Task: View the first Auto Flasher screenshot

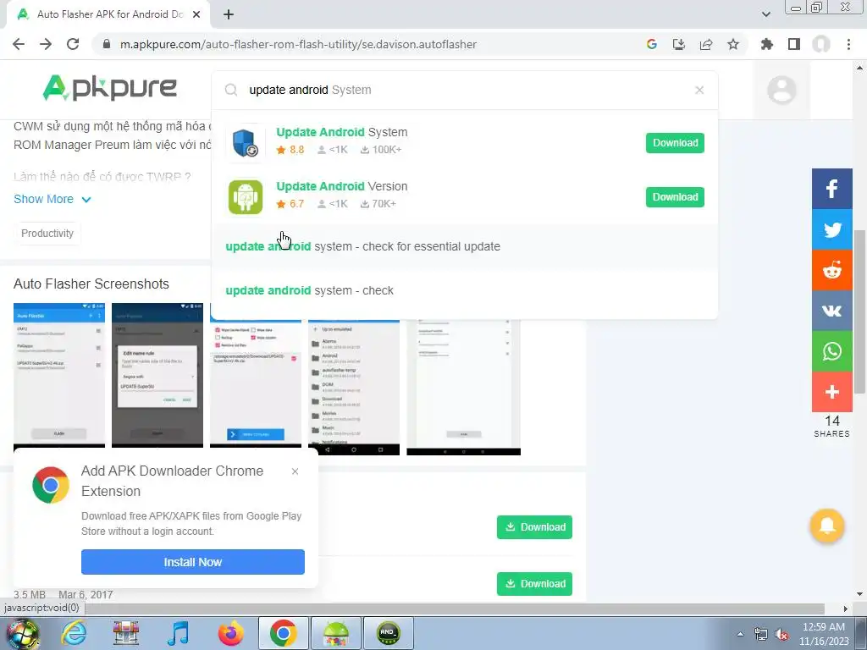Action: pos(59,376)
